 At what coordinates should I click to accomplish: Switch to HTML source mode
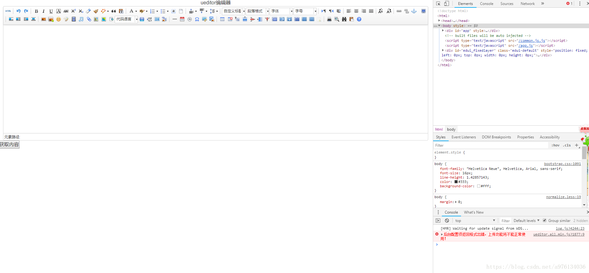pos(8,11)
